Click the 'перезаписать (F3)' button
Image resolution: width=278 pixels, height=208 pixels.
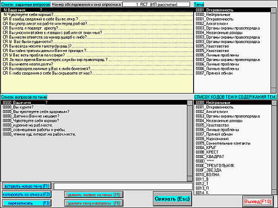[27, 203]
